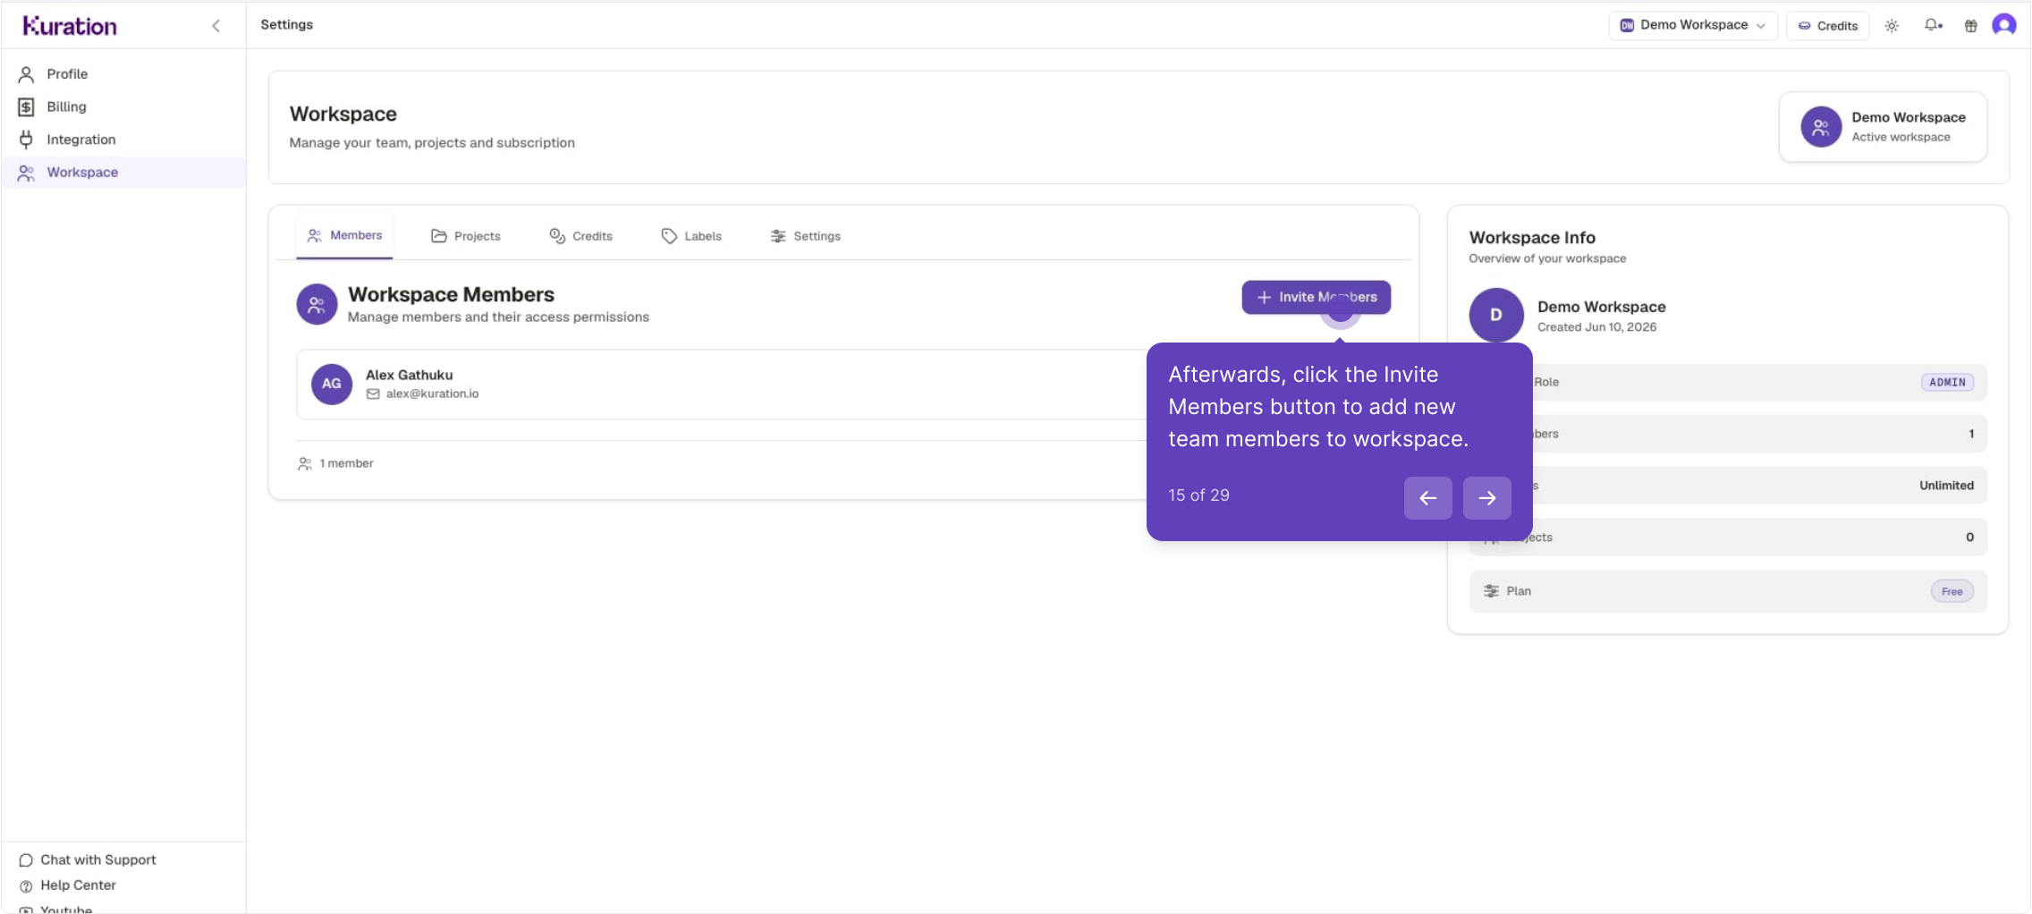Click the Help Center question icon
Image resolution: width=2032 pixels, height=914 pixels.
(x=26, y=886)
